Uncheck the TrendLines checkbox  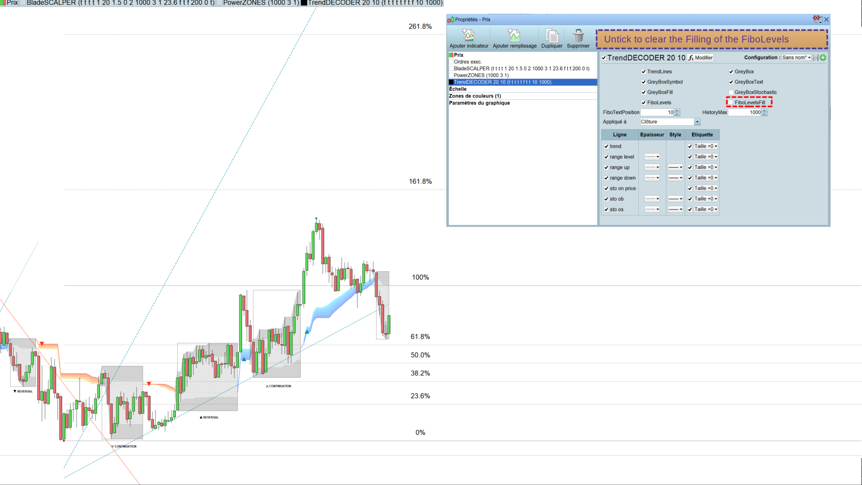(644, 72)
